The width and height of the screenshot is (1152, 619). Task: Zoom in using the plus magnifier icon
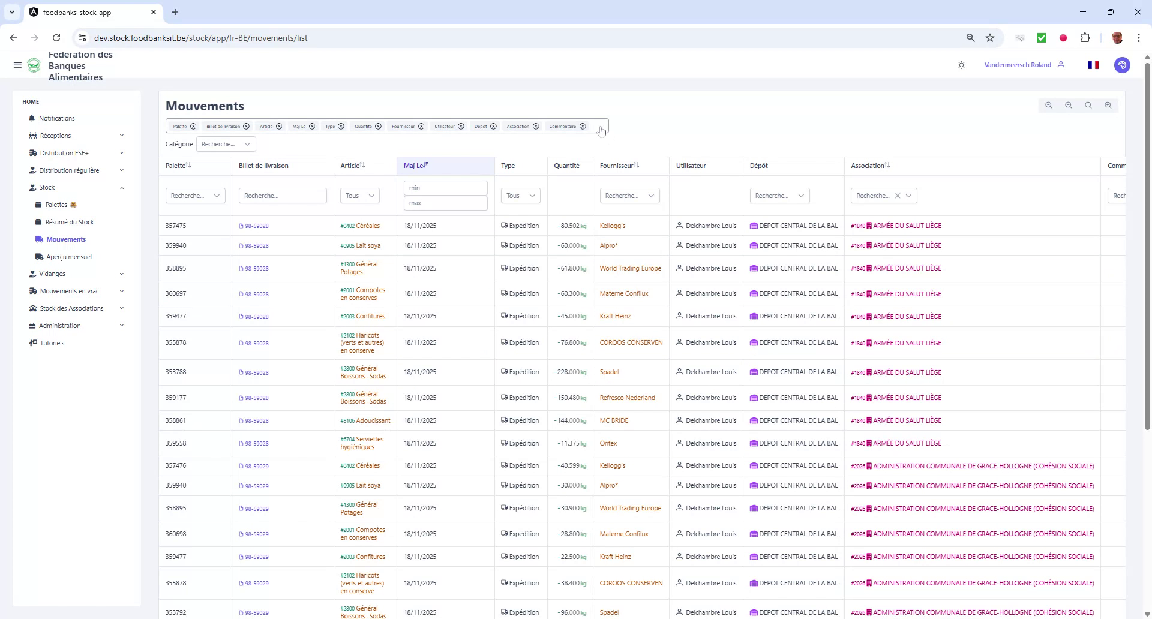pyautogui.click(x=1108, y=105)
